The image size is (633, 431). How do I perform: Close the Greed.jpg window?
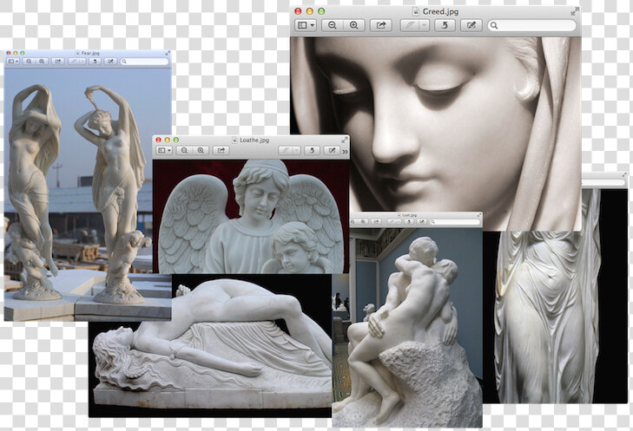pos(299,11)
